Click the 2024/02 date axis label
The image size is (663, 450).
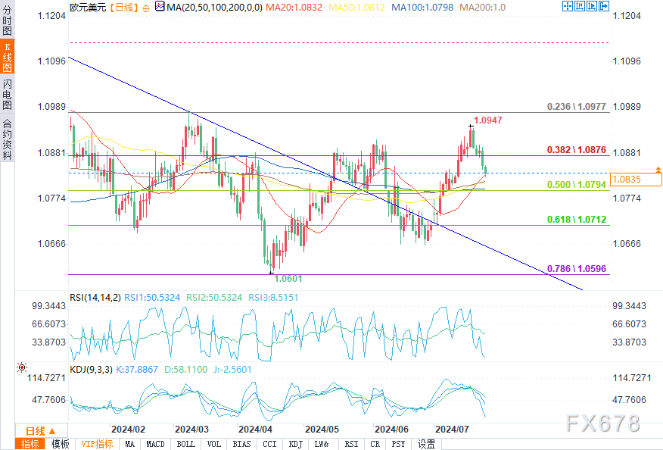point(128,430)
